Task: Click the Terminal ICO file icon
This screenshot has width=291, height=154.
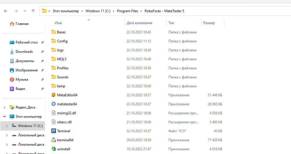Action: [53, 131]
